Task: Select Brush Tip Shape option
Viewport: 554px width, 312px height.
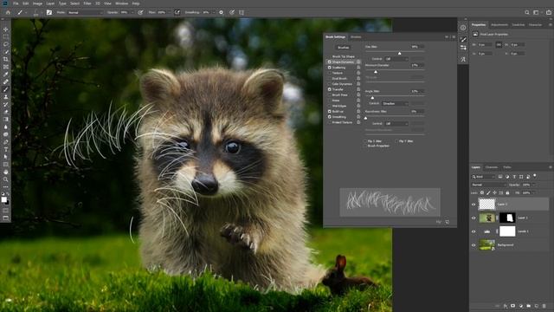Action: pyautogui.click(x=343, y=56)
